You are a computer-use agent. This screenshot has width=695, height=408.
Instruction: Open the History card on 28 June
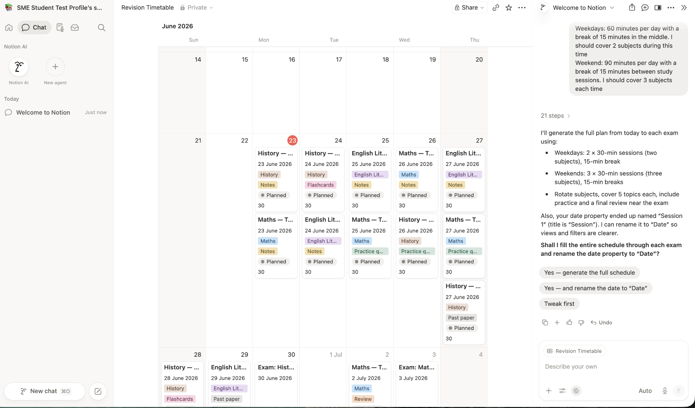click(x=182, y=384)
